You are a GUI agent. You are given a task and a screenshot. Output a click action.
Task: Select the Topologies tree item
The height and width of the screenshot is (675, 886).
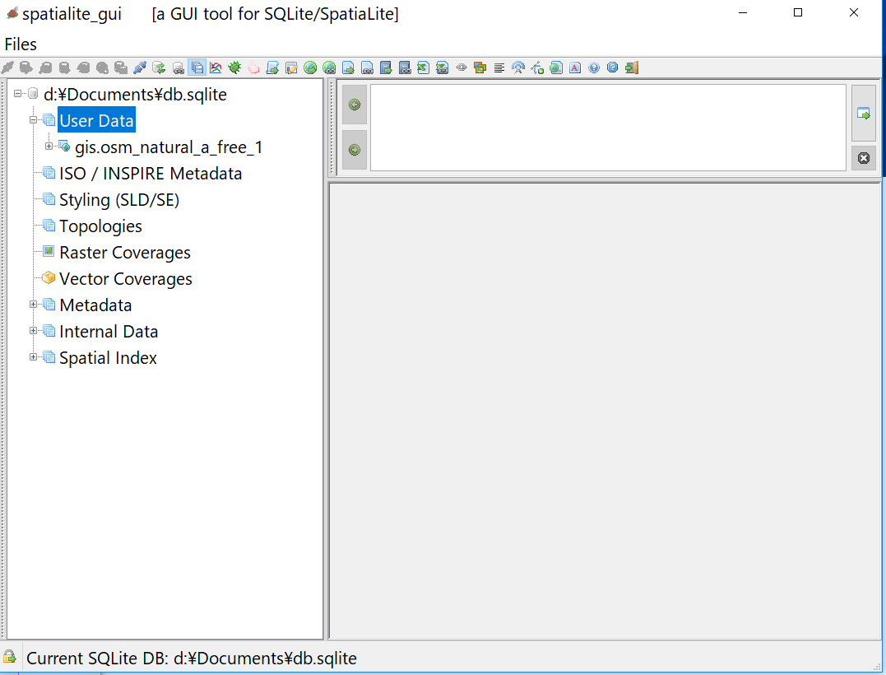100,226
